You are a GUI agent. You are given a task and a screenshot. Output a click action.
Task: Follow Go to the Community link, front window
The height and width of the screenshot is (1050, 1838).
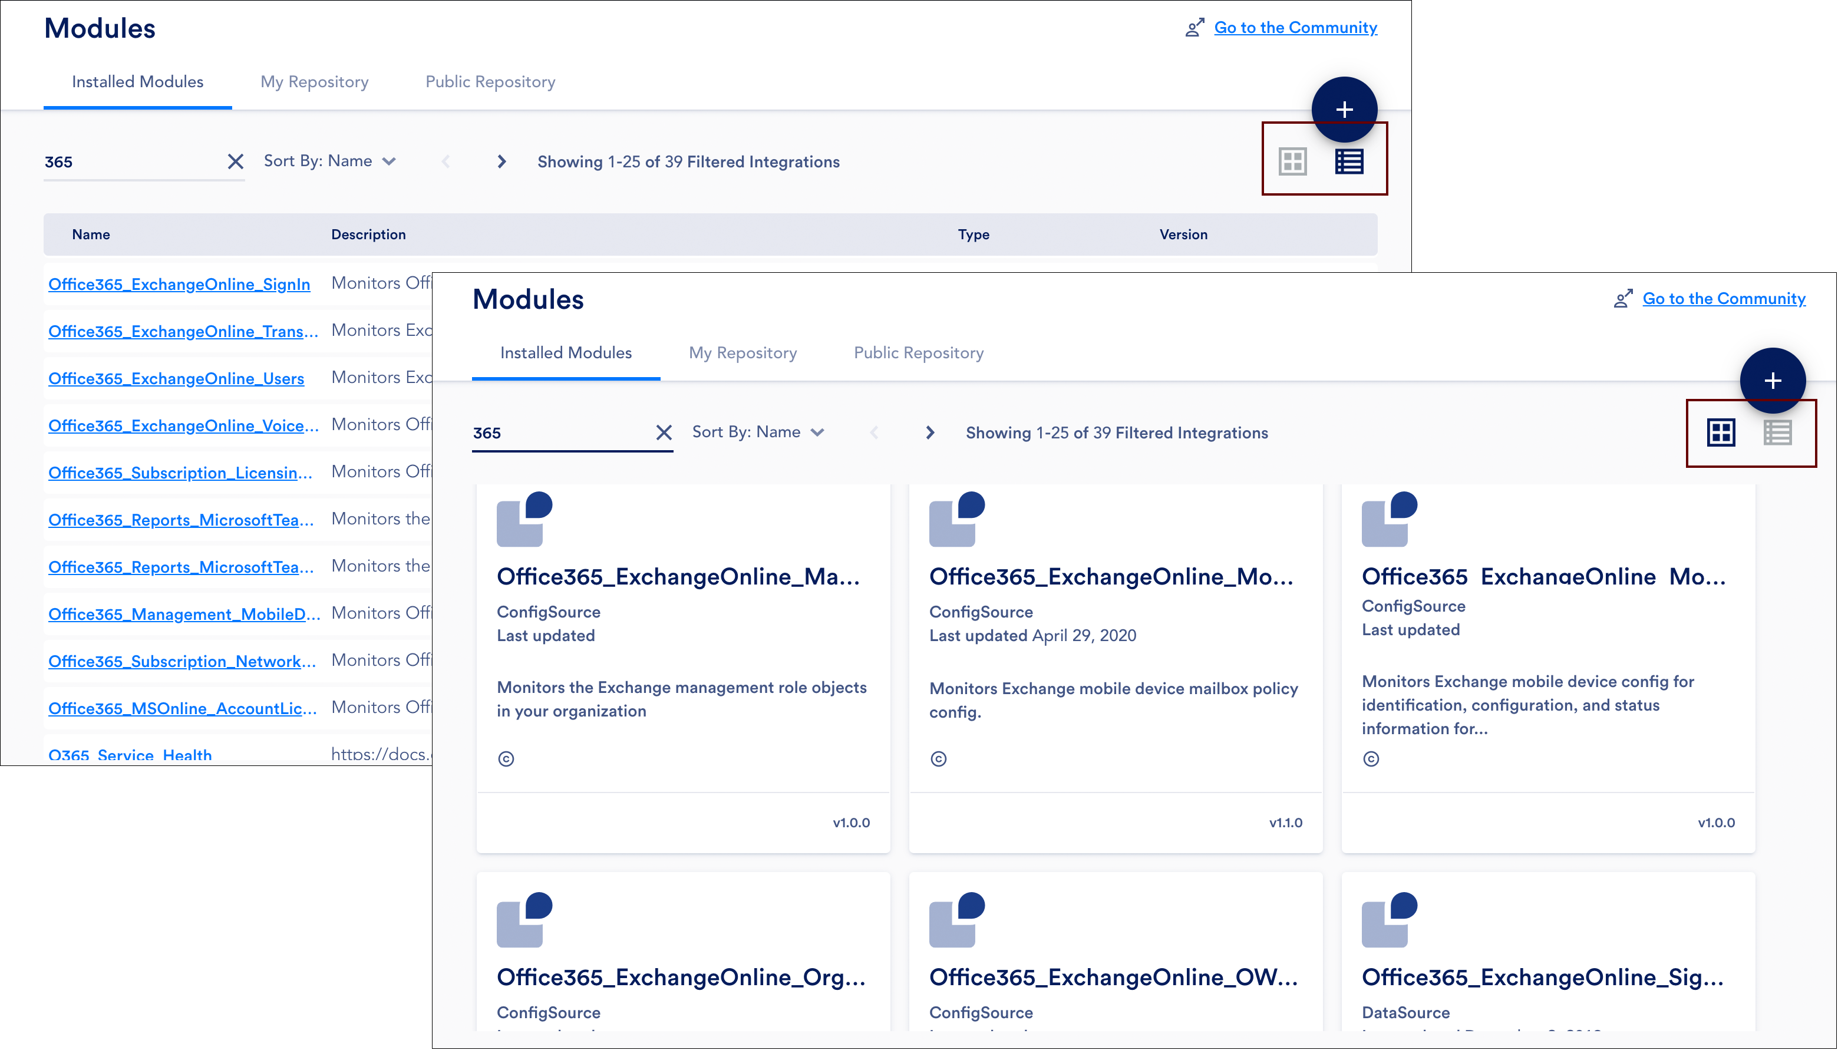(x=1723, y=299)
